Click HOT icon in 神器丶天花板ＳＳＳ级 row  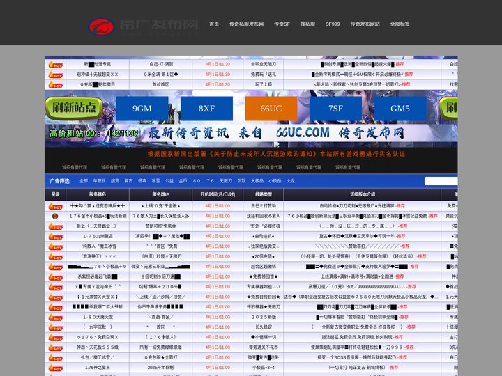55,347
